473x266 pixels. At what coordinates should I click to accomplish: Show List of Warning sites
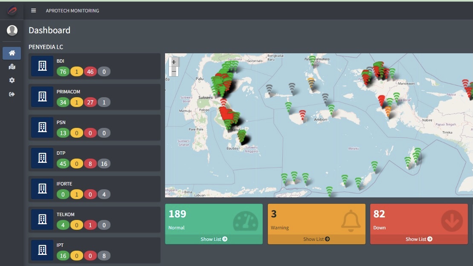click(x=316, y=239)
